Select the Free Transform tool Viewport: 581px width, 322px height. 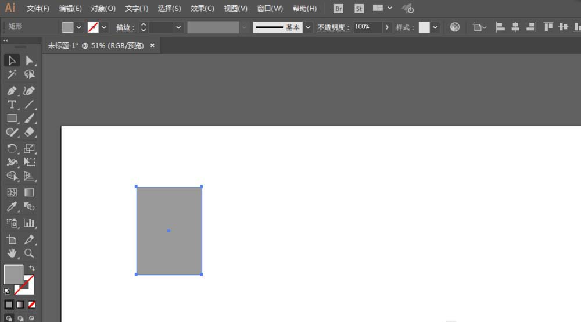pos(29,162)
